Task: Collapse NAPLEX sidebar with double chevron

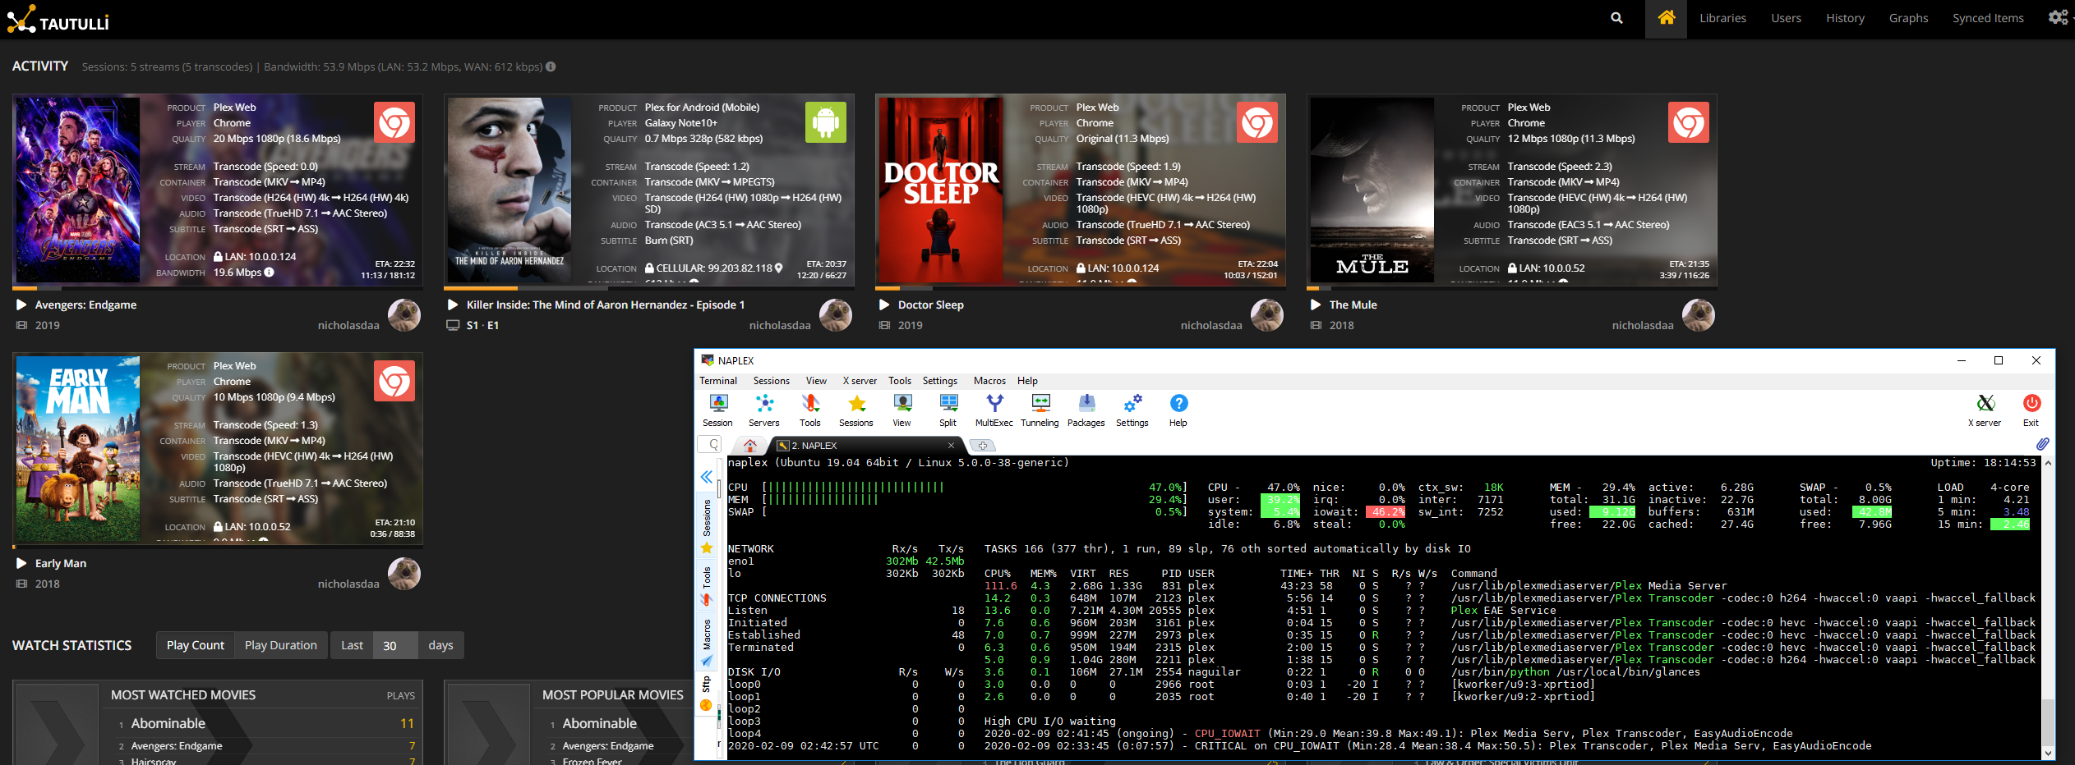Action: point(707,476)
